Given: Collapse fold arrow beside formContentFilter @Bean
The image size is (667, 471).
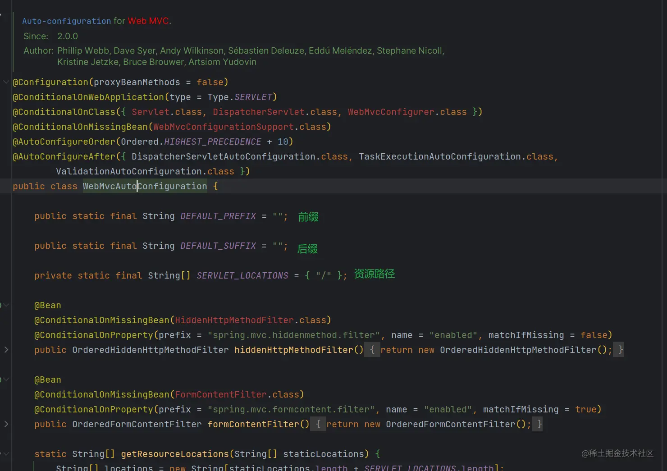Looking at the screenshot, I should (6, 380).
